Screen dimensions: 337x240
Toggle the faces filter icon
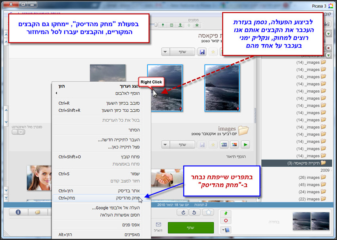pyautogui.click(x=180, y=25)
